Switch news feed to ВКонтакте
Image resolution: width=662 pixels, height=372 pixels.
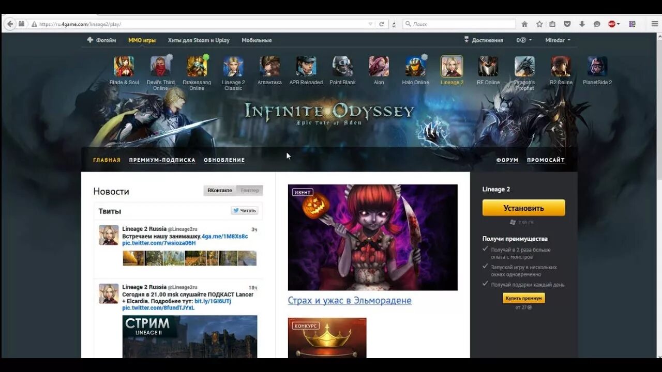click(x=220, y=191)
